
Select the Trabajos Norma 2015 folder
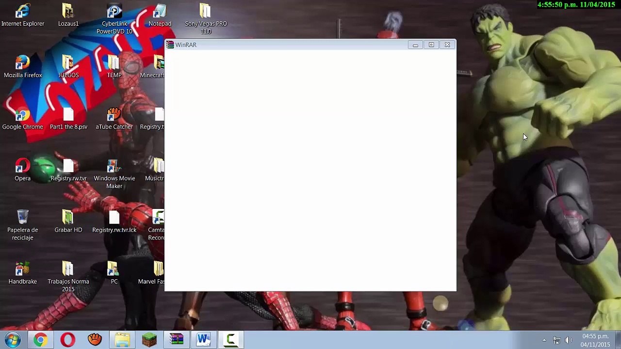(x=68, y=277)
